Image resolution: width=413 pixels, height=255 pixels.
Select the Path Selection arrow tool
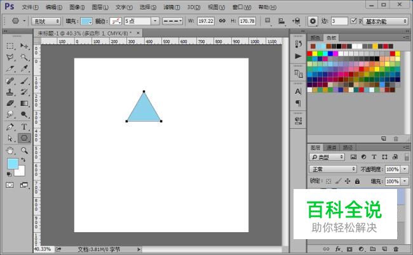(x=10, y=138)
